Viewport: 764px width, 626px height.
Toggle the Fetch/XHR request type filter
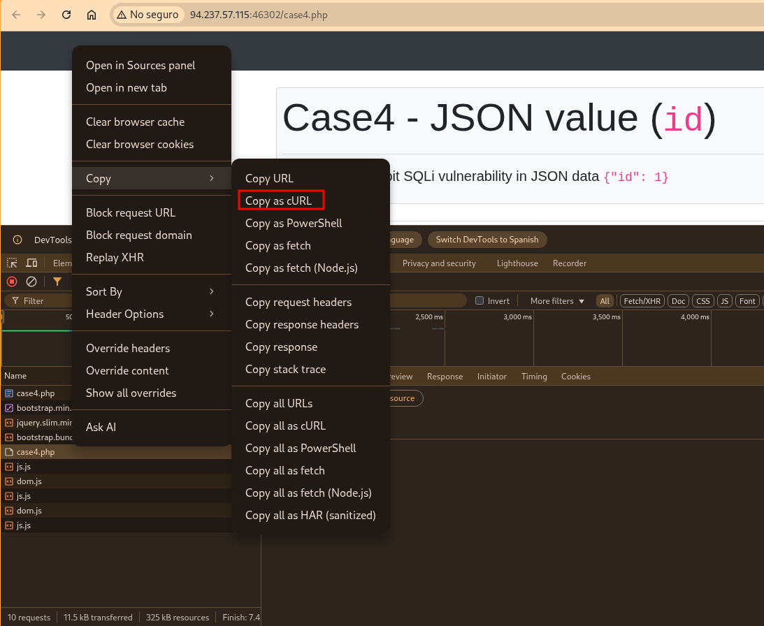642,301
